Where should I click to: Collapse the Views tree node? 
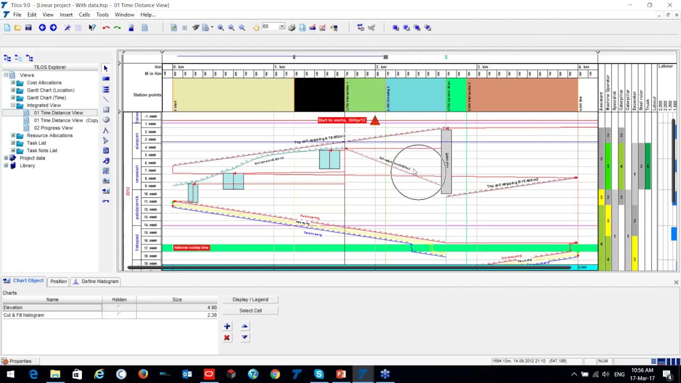[6, 75]
